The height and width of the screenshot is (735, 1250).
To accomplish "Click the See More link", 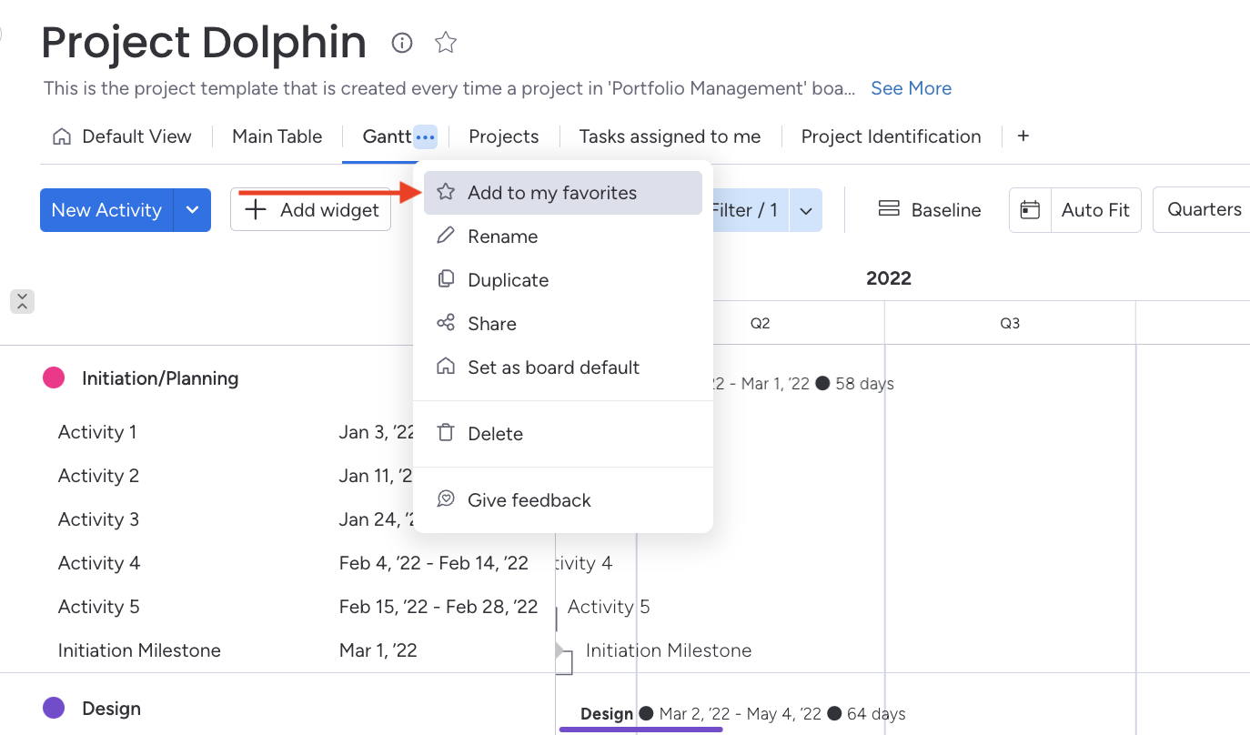I will point(911,88).
